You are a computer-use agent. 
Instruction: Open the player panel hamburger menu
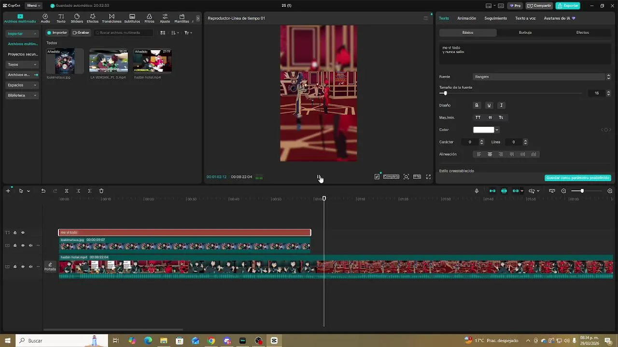tap(425, 18)
